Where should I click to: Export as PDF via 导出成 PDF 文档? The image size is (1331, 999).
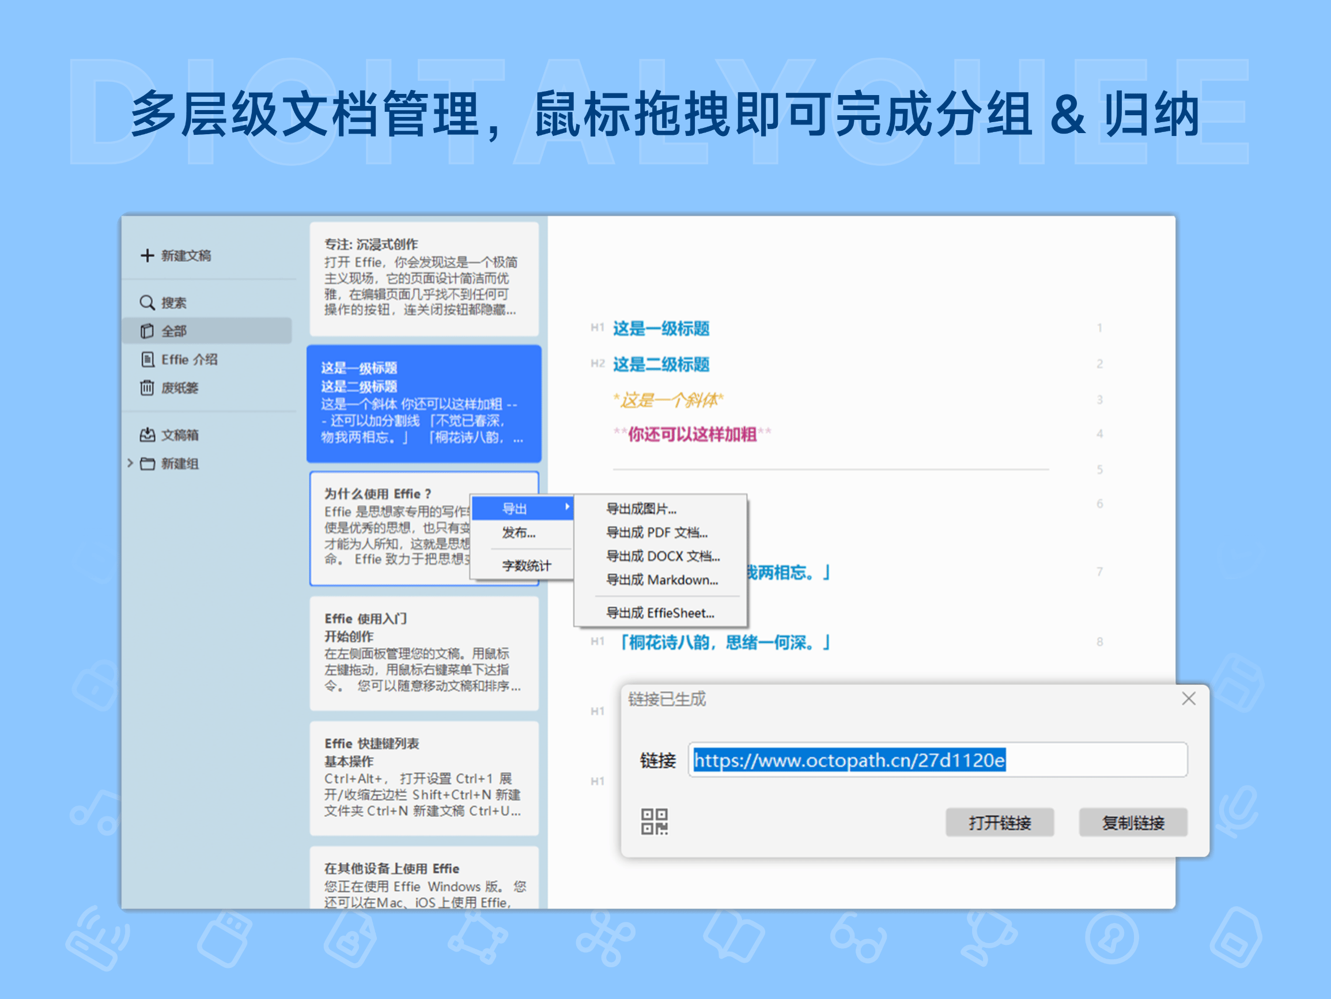click(x=657, y=532)
